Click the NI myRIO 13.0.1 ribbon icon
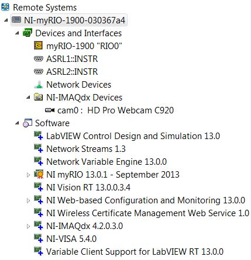Screen dimensions: 251x260 point(39,174)
